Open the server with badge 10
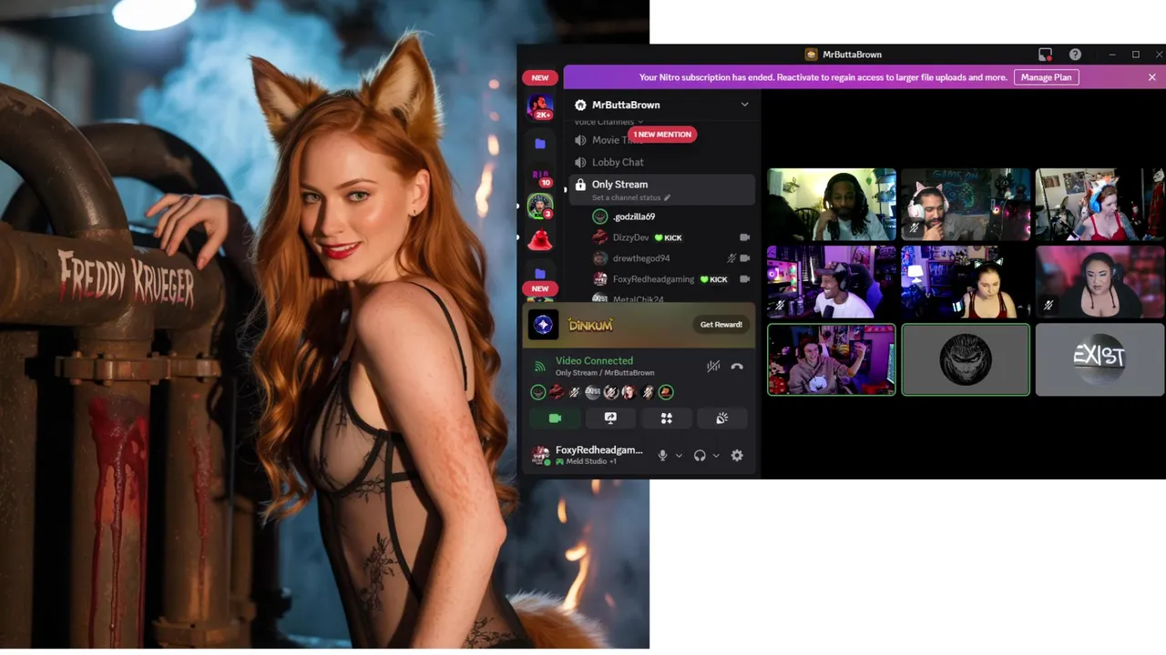Image resolution: width=1166 pixels, height=655 pixels. tap(540, 176)
